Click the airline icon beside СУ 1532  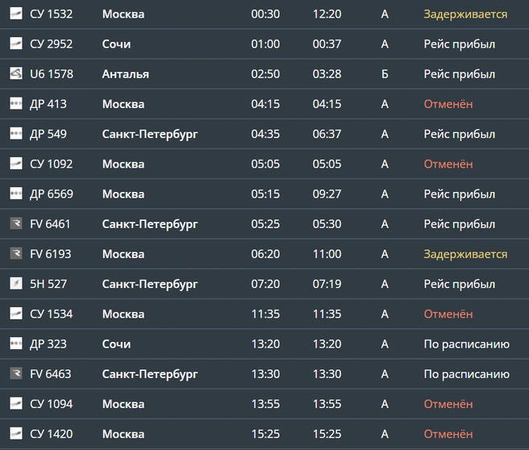(16, 14)
